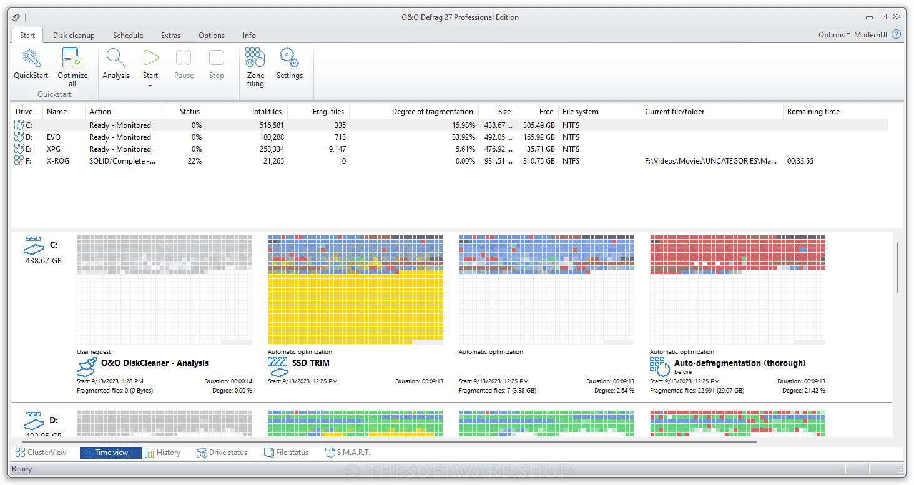Open Zone filing configuration

255,67
